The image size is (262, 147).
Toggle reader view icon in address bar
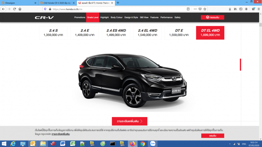point(188,9)
